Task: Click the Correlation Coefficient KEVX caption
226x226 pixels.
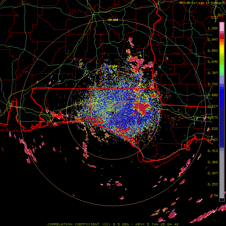Action: [113, 224]
